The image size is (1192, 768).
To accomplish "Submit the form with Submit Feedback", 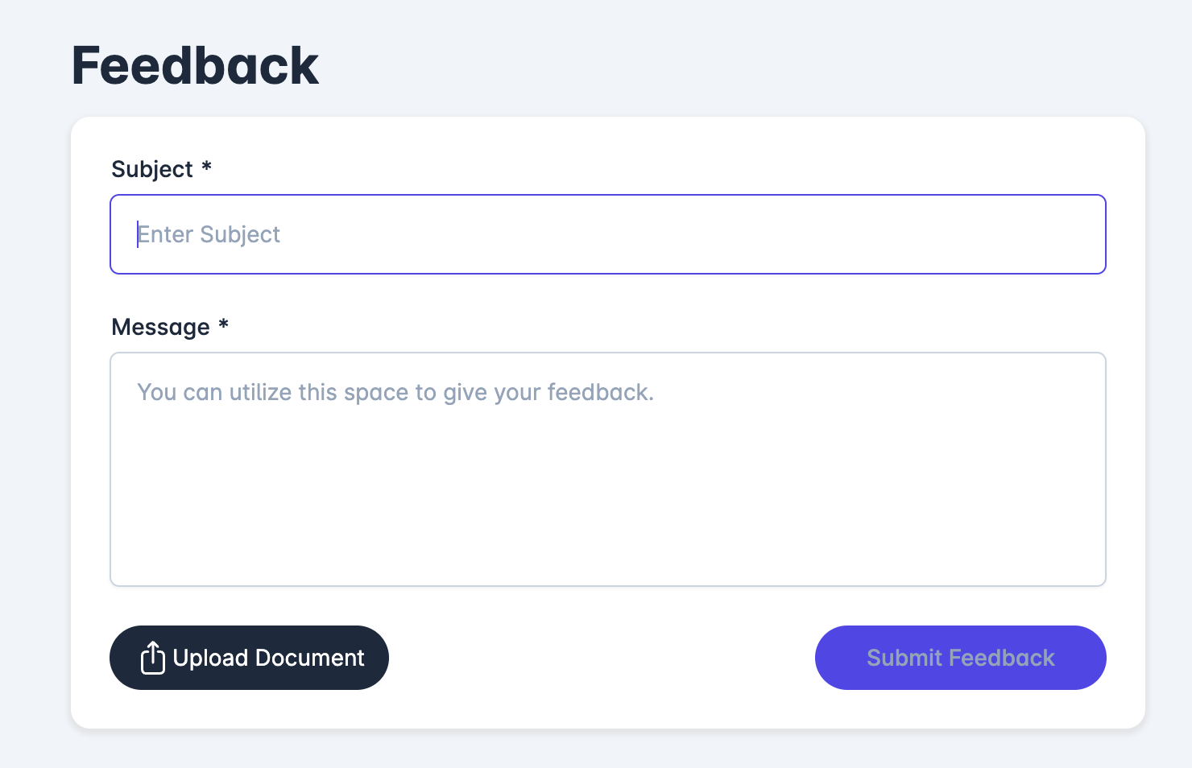I will [x=960, y=658].
